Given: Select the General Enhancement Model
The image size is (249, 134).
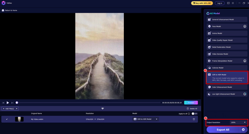Looking at the screenshot, I should (x=227, y=20).
